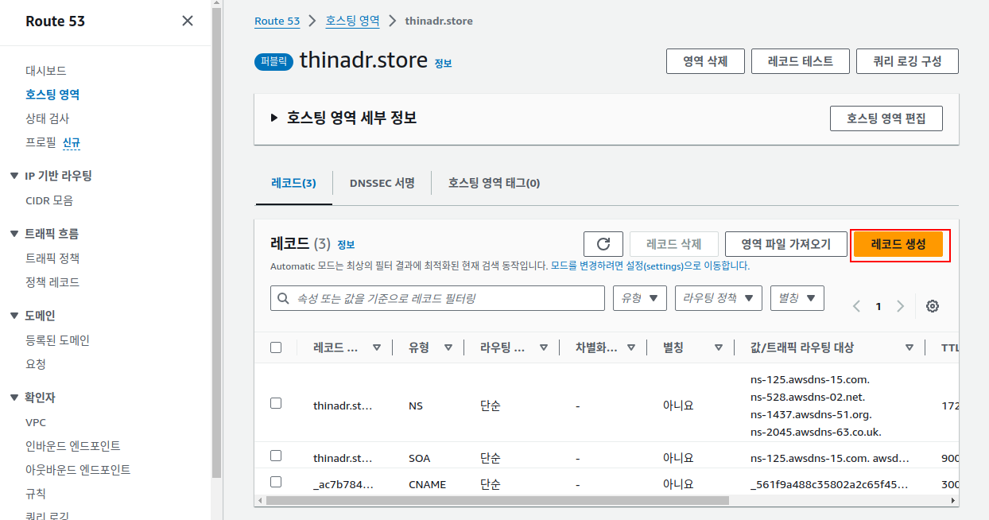Open 상태 검사 in sidebar
Viewport: 989px width, 520px height.
pos(47,118)
